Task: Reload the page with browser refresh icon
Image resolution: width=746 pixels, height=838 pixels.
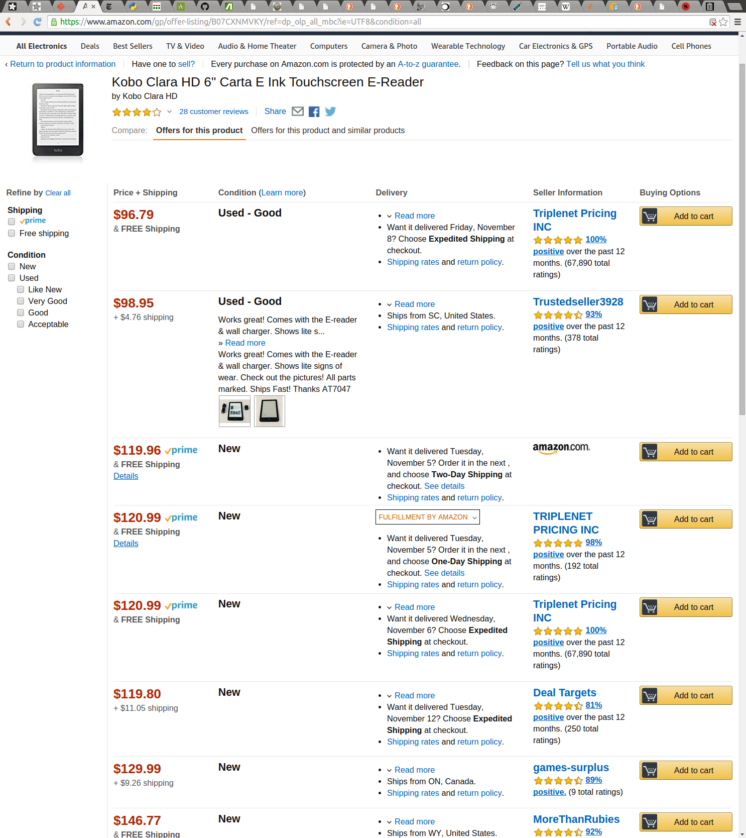Action: [x=37, y=22]
